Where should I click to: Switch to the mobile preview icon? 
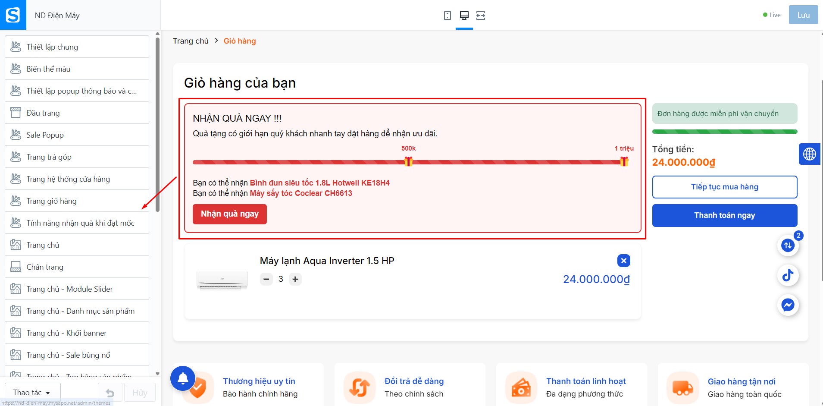click(x=447, y=16)
